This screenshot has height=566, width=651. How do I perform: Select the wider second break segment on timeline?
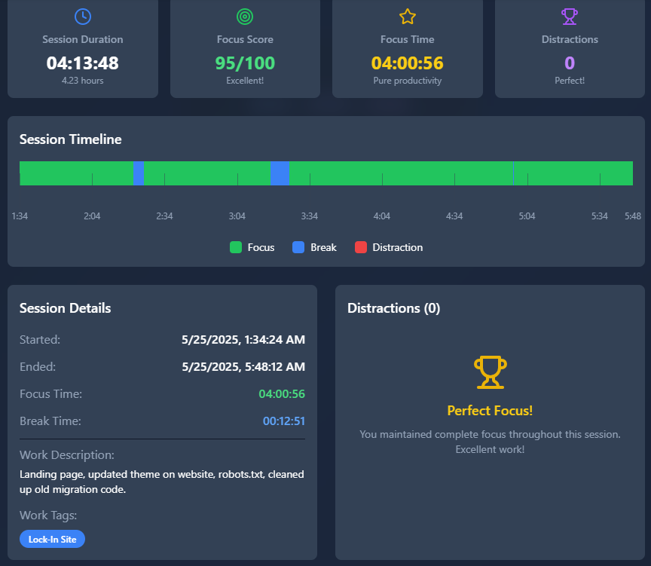(280, 173)
